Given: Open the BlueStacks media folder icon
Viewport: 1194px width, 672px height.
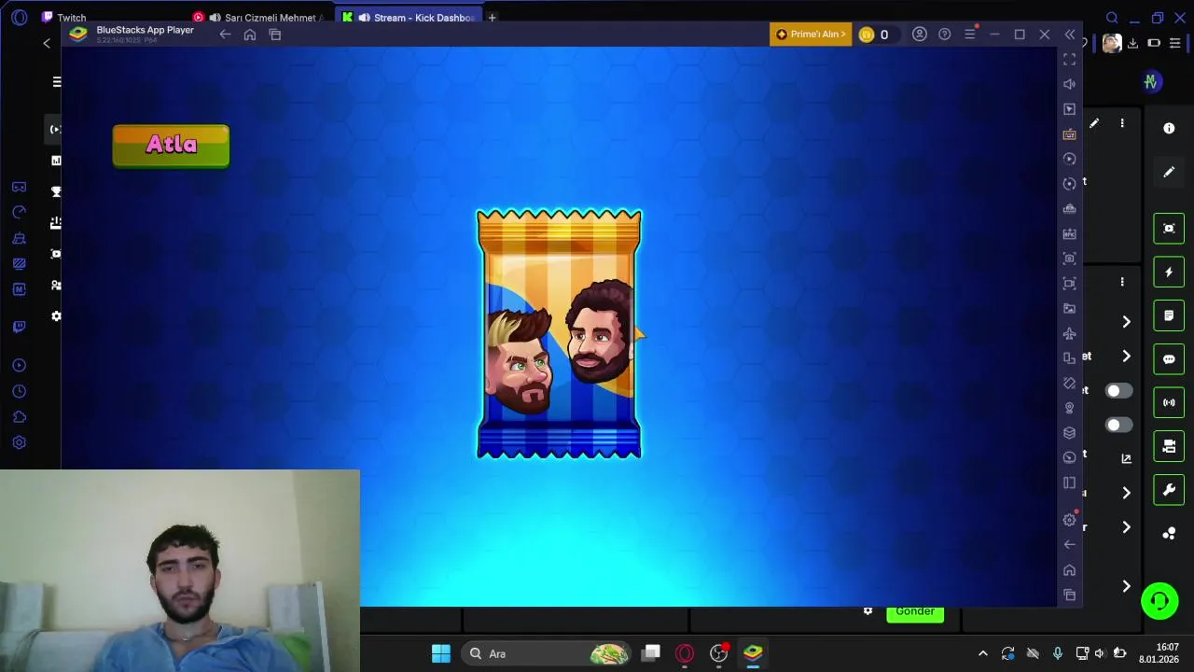Looking at the screenshot, I should [x=1070, y=308].
